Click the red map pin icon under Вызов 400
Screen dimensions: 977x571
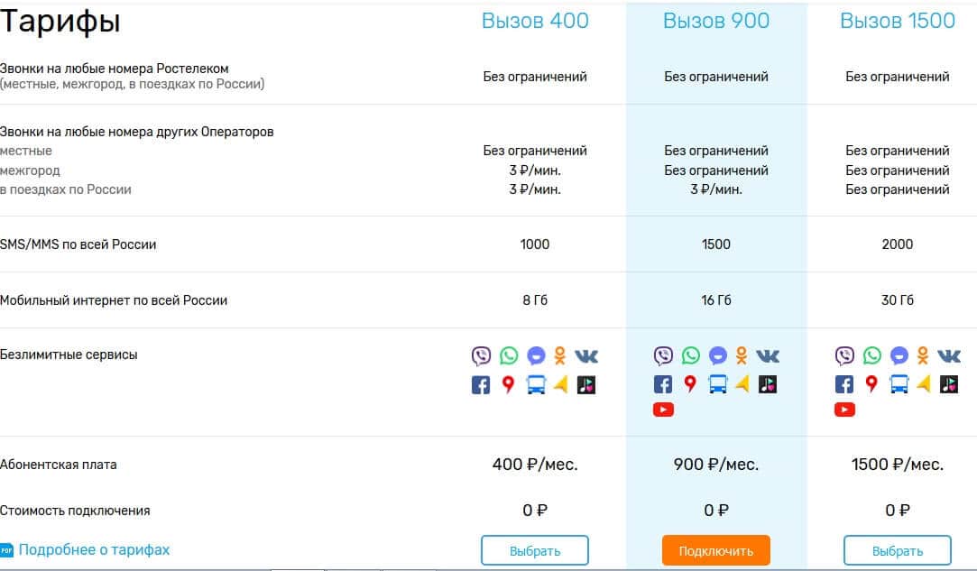pos(509,385)
